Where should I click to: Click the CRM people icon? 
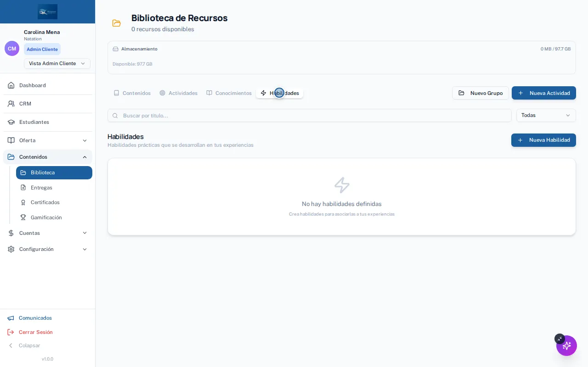coord(11,104)
